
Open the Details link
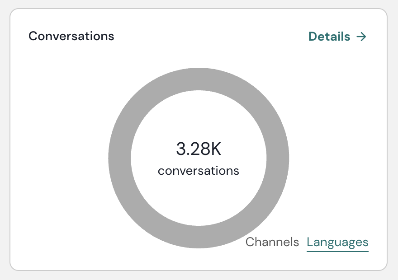pos(337,37)
